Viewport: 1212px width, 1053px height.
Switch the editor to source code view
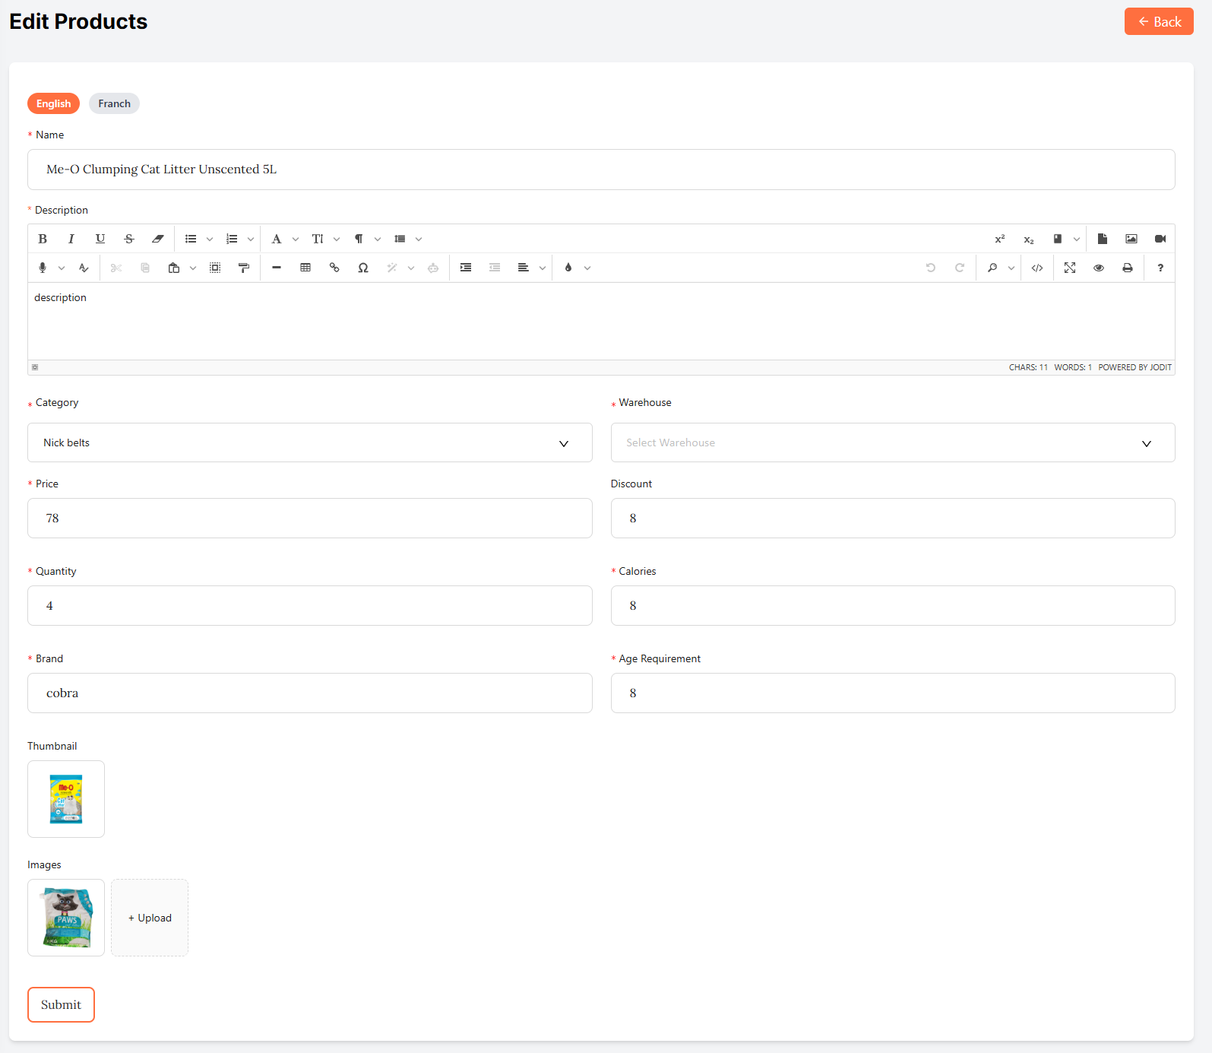1037,268
